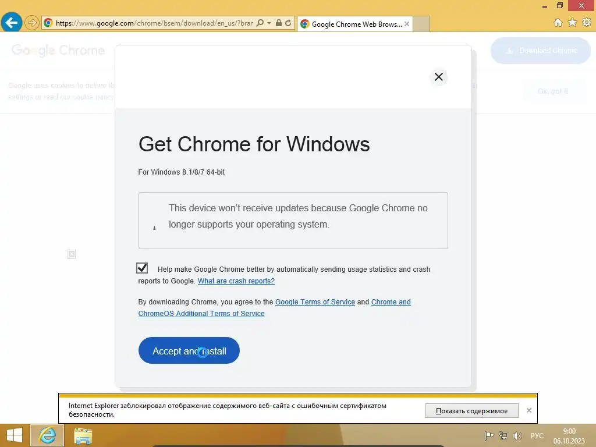Close the Get Chrome dialog with X
Viewport: 596px width, 447px height.
coord(439,77)
